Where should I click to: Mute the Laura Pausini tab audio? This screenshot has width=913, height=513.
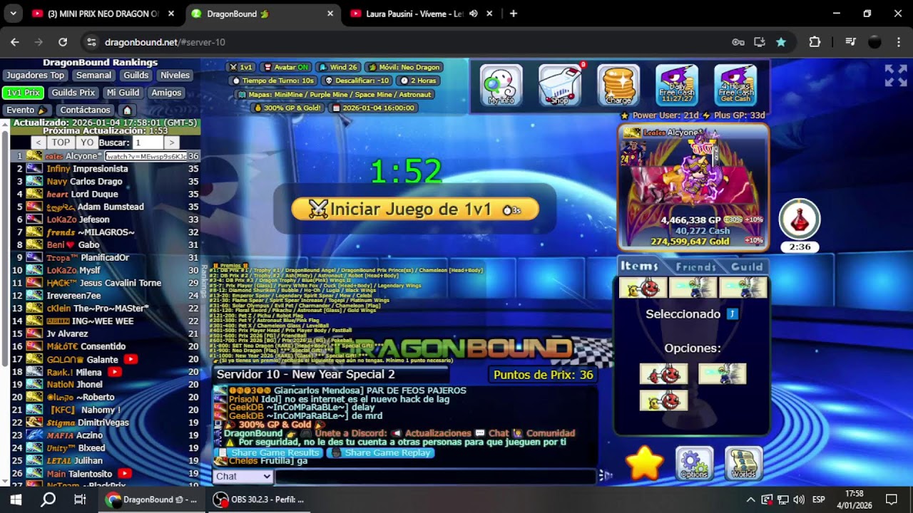[474, 14]
